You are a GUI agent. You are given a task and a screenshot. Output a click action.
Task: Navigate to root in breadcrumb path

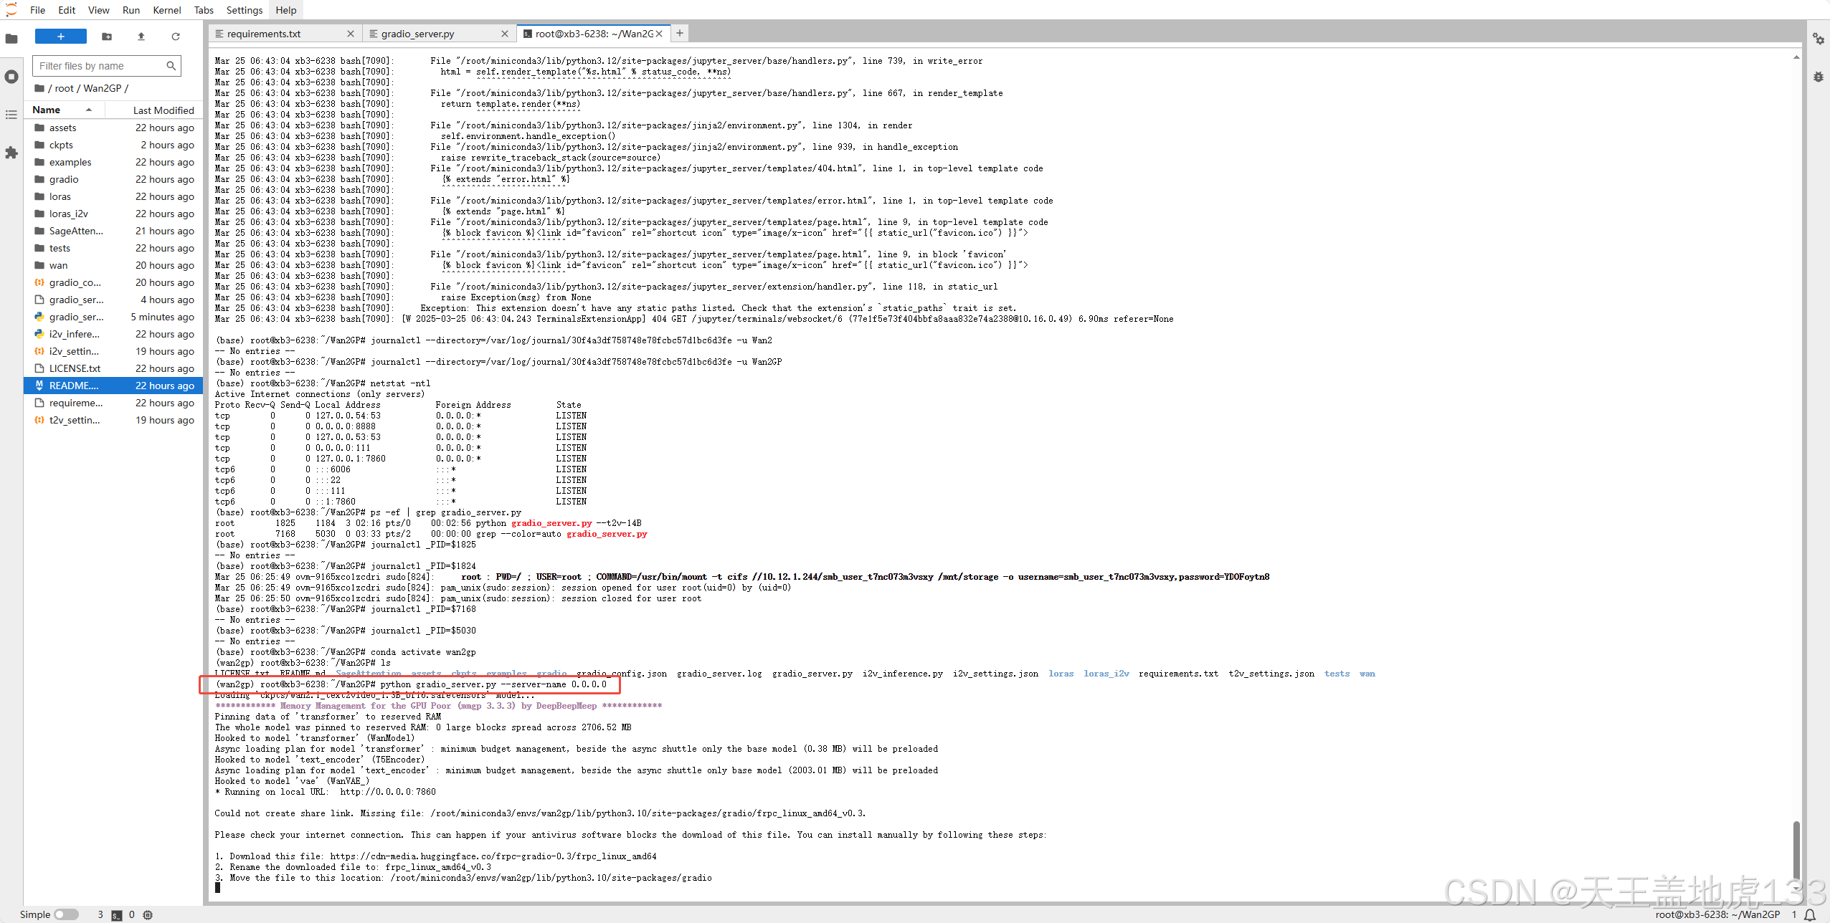coord(64,88)
